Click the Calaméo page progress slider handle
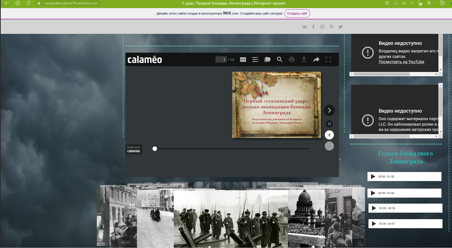This screenshot has width=452, height=248. pos(155,149)
